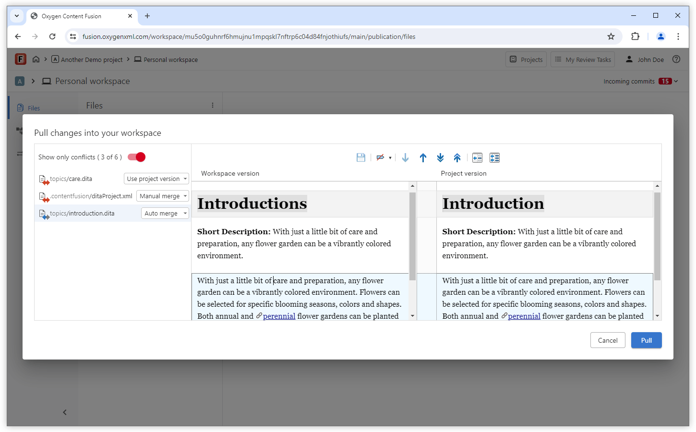Screen dimensions: 696x432
Task: Copy all changes from right to left
Action: click(494, 157)
